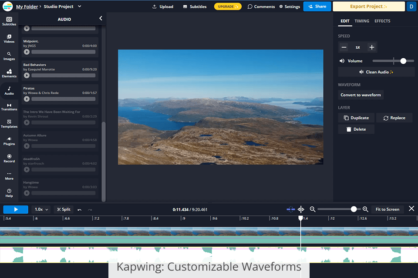Open Settings in the top bar
418x278 pixels.
click(x=290, y=7)
